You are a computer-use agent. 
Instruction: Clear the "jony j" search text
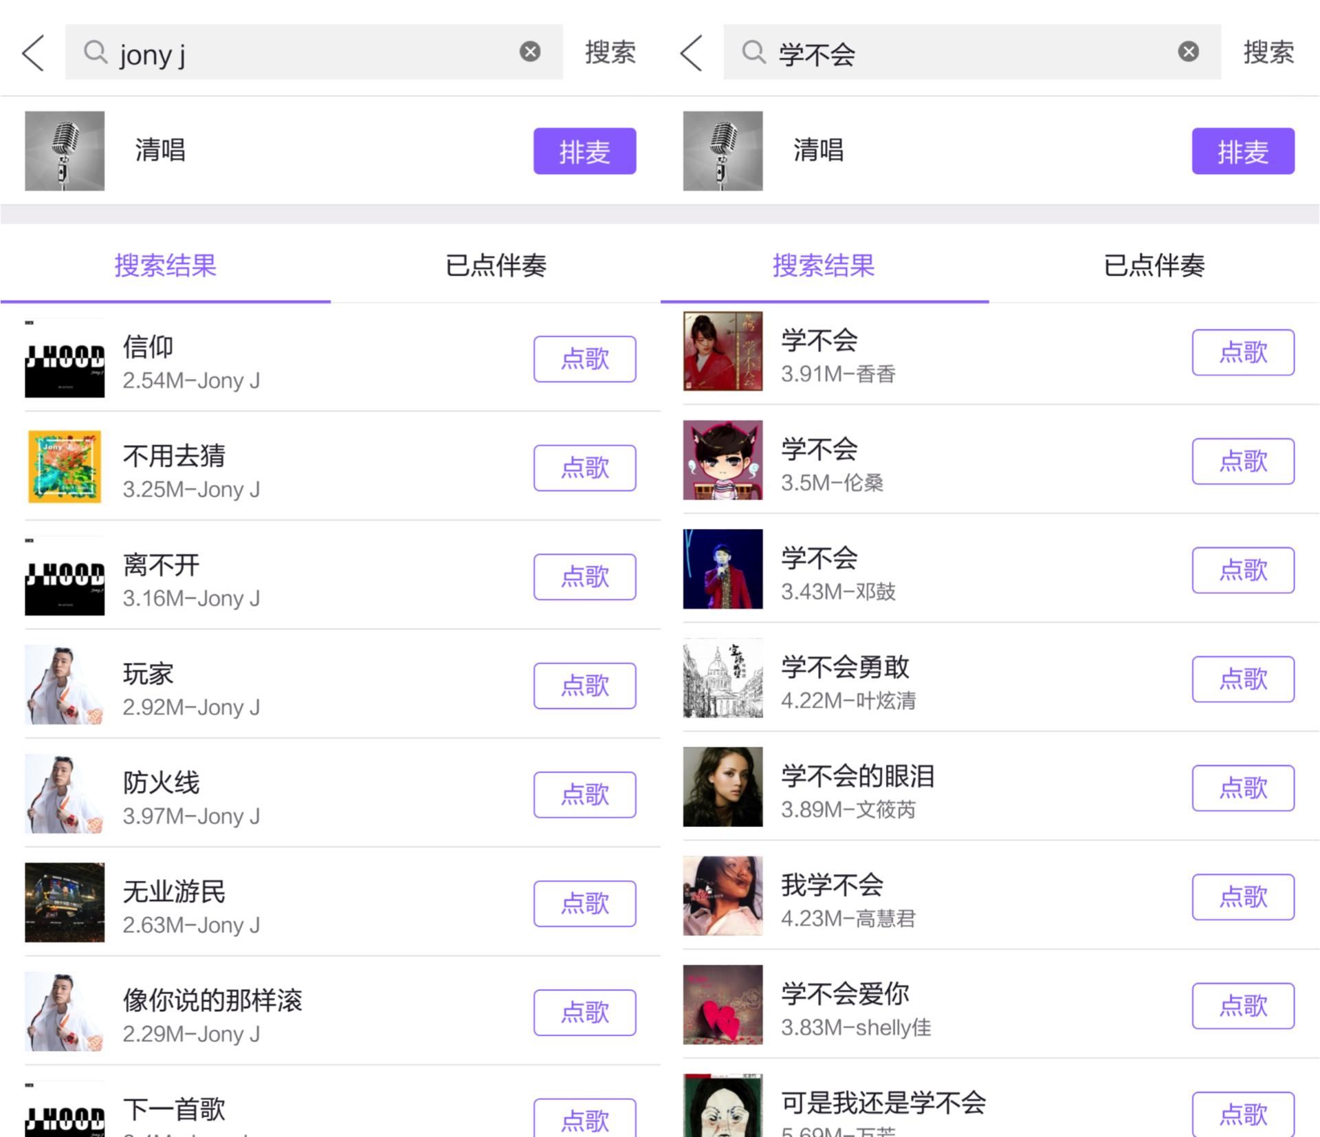click(x=529, y=50)
